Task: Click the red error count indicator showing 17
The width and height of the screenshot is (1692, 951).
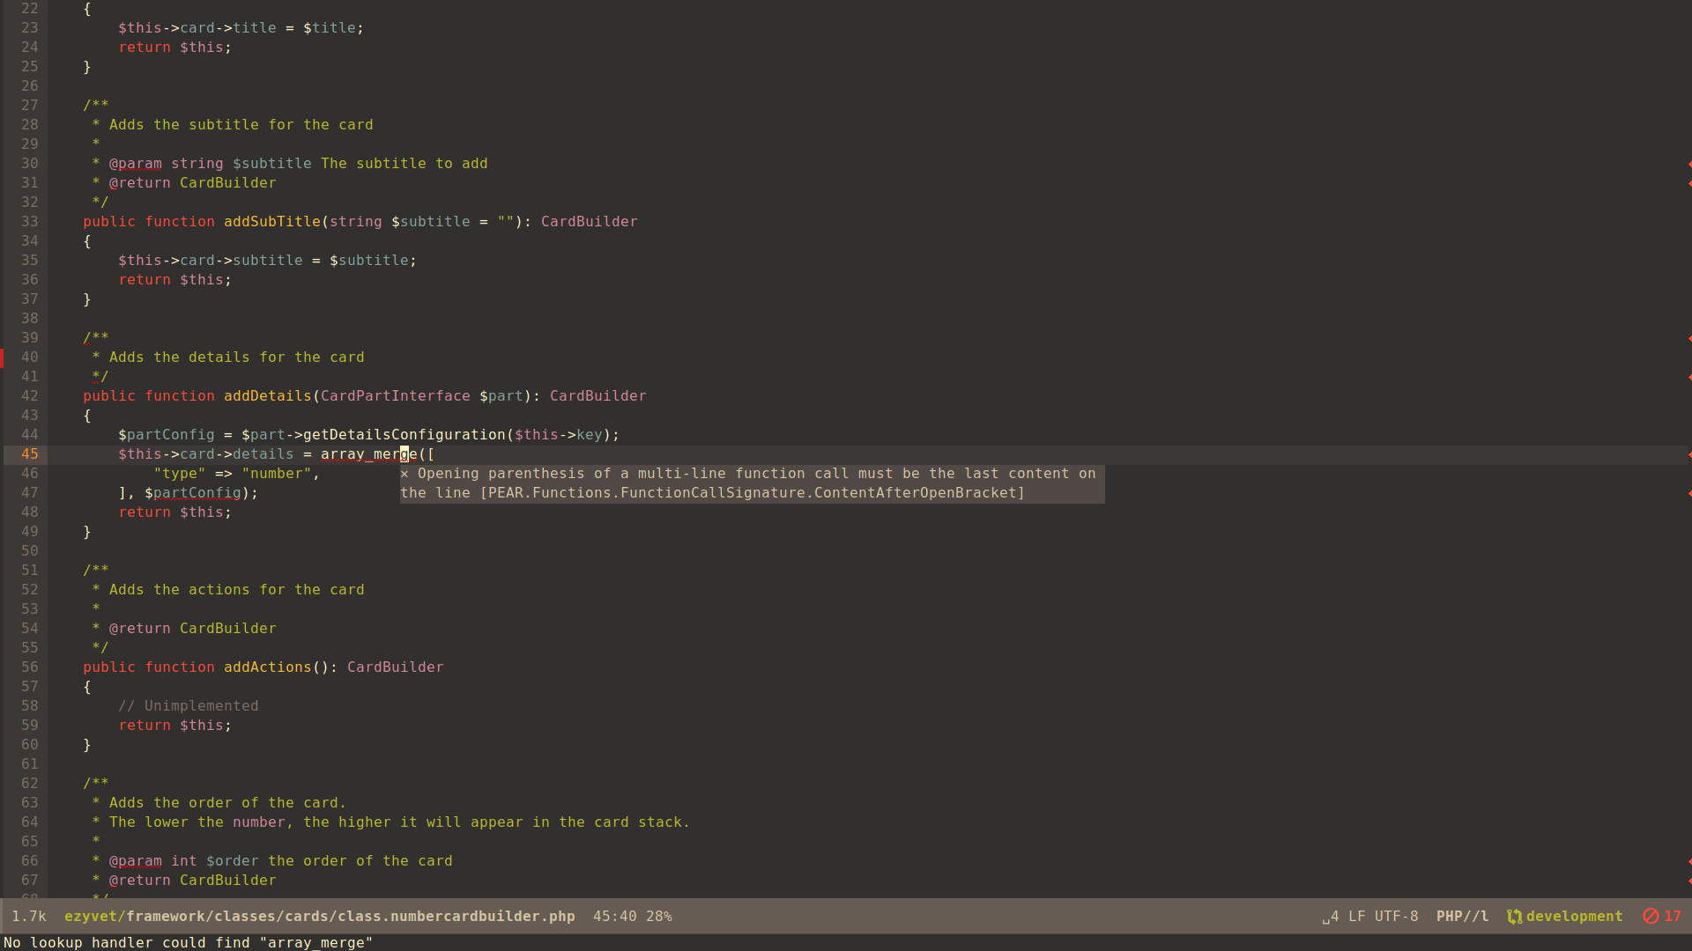Action: pyautogui.click(x=1662, y=916)
